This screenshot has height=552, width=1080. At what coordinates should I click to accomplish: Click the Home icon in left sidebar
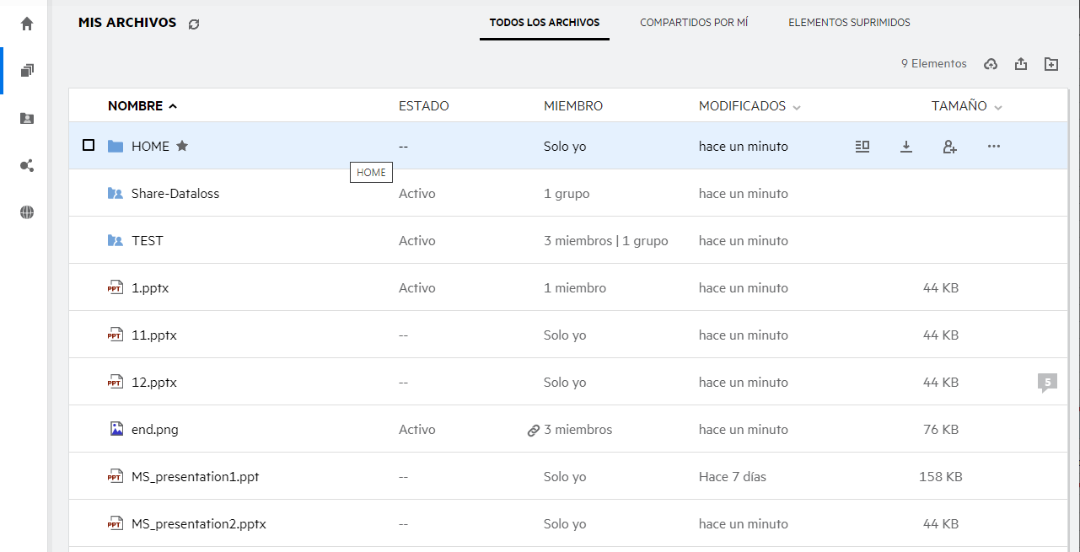click(27, 24)
